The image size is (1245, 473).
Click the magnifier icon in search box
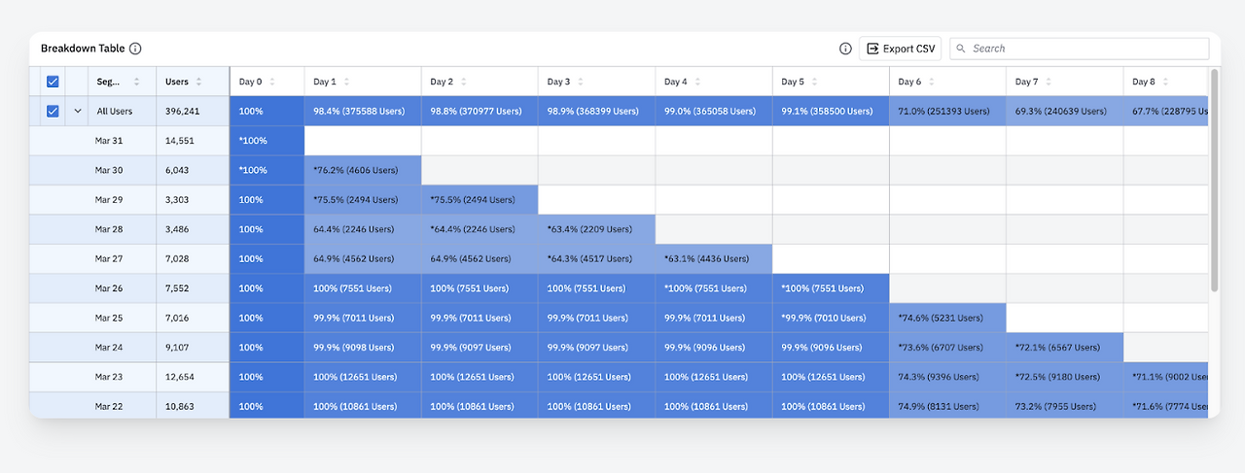pos(961,49)
